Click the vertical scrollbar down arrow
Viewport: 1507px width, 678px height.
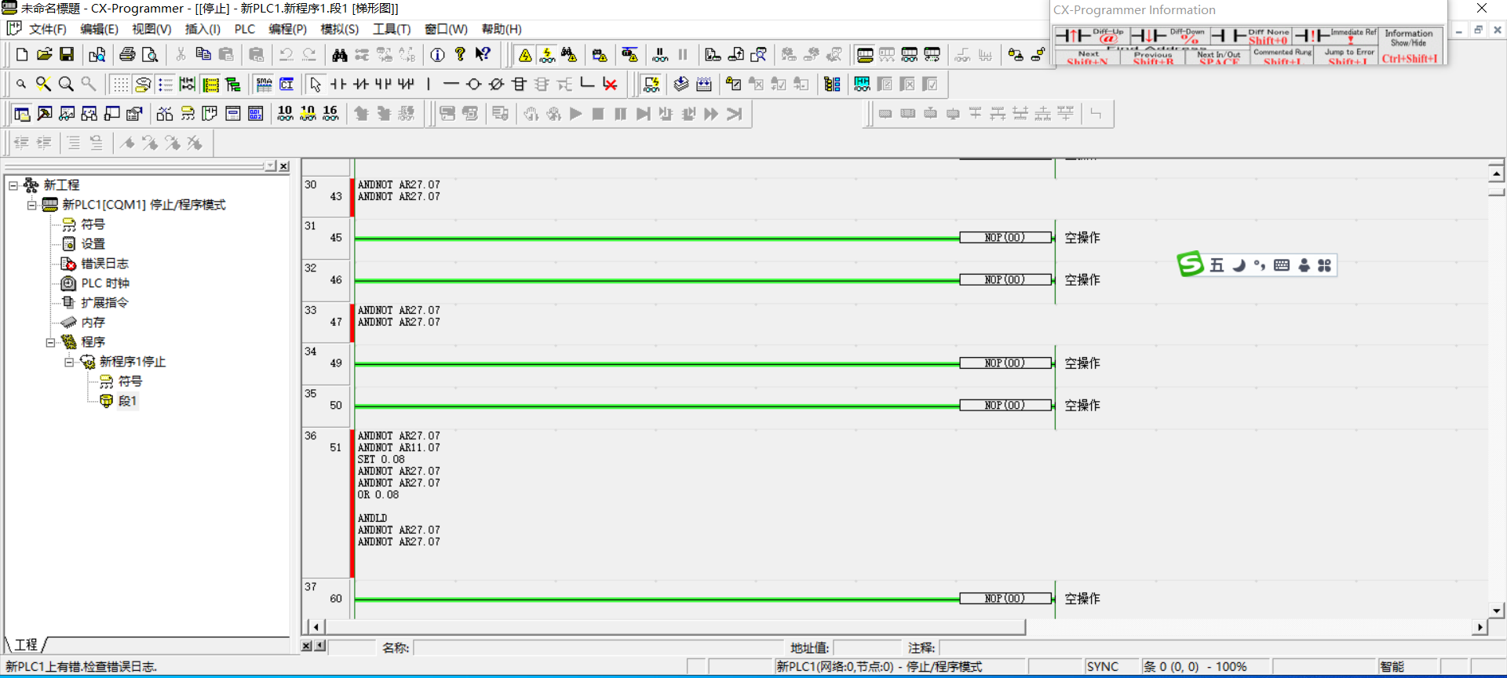[x=1496, y=610]
